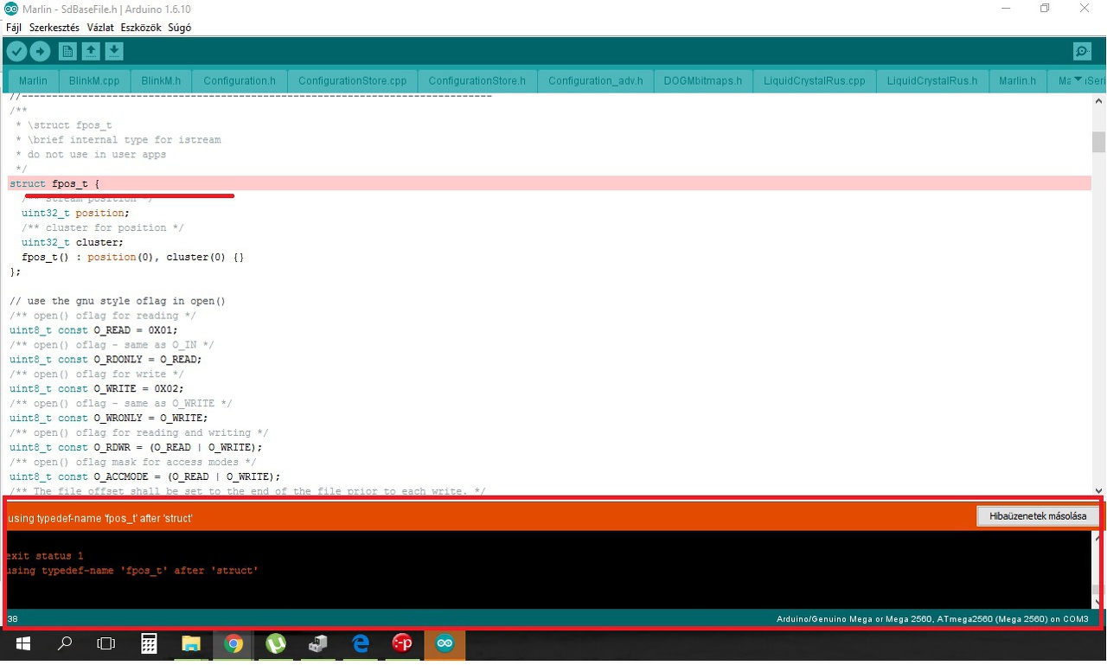
Task: Open the Serial Monitor magnifier icon
Action: pyautogui.click(x=1082, y=52)
